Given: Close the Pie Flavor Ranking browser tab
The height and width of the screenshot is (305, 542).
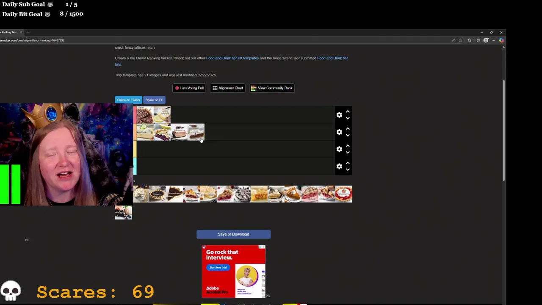Looking at the screenshot, I should (21, 32).
